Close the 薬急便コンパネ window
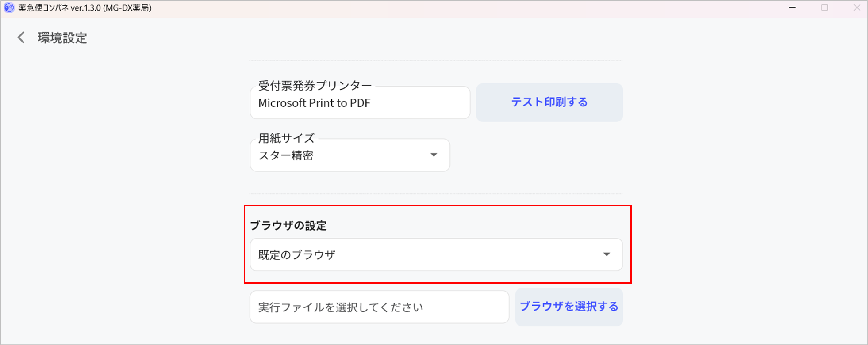The width and height of the screenshot is (868, 345). [x=857, y=8]
